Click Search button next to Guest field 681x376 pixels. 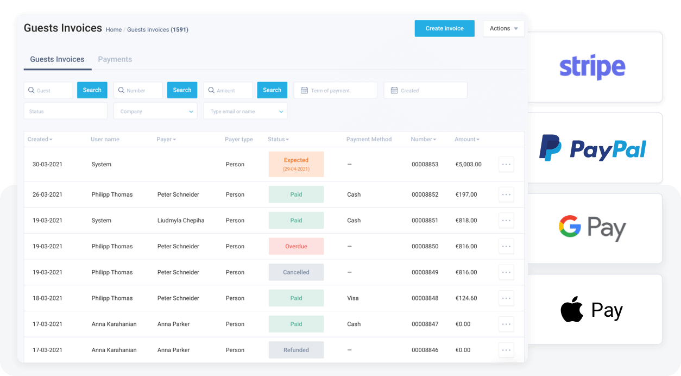tap(92, 90)
